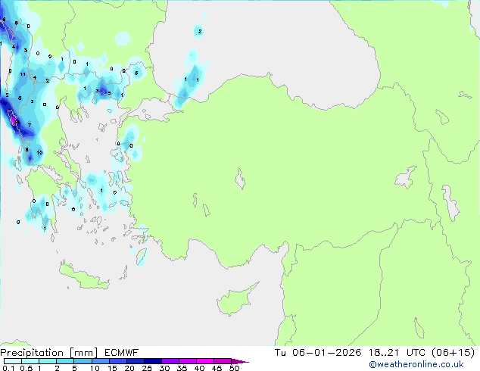480x371 pixels.
Task: Click the "Precipitation" title word
Action: (32, 353)
